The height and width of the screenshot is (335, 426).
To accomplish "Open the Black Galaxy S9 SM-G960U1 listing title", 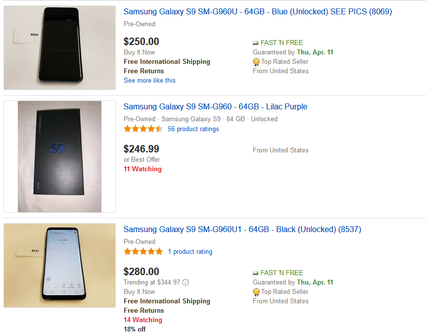I will pos(242,229).
